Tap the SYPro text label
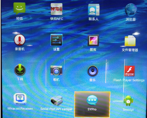 pos(92,109)
